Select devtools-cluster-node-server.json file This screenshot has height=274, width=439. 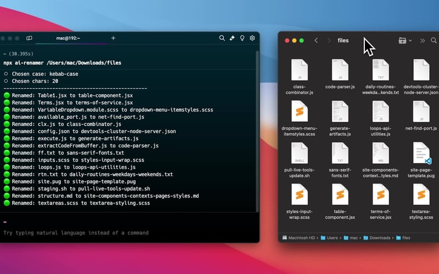click(421, 77)
